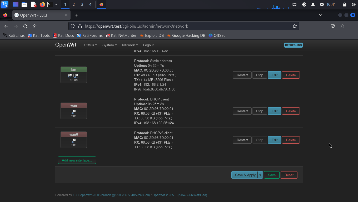Open the LuCI openwrt-23.05 branch link

coord(111,195)
